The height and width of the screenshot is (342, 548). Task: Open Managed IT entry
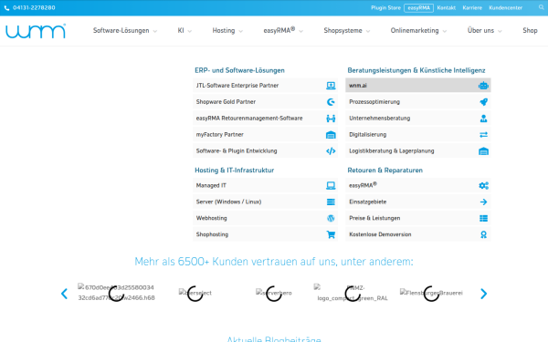tap(265, 186)
